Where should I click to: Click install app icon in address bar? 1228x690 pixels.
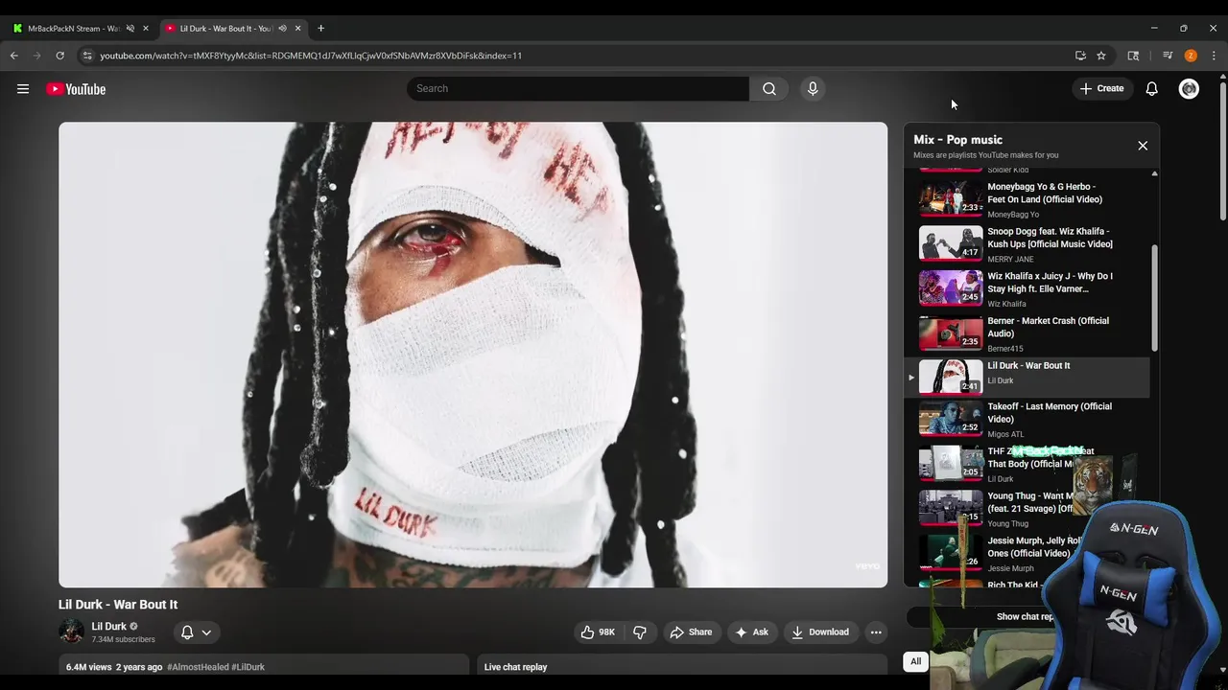coord(1080,56)
